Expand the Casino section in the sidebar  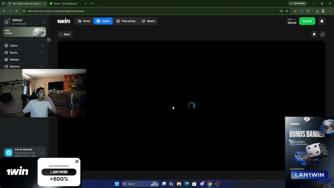tap(42, 46)
